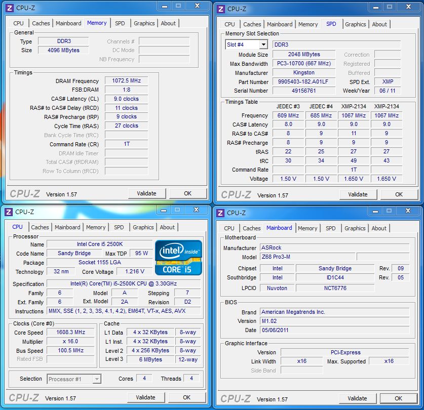Click the Level 3 cache value 6 MBytes
Viewport: 424px width, 410px height.
pos(150,359)
